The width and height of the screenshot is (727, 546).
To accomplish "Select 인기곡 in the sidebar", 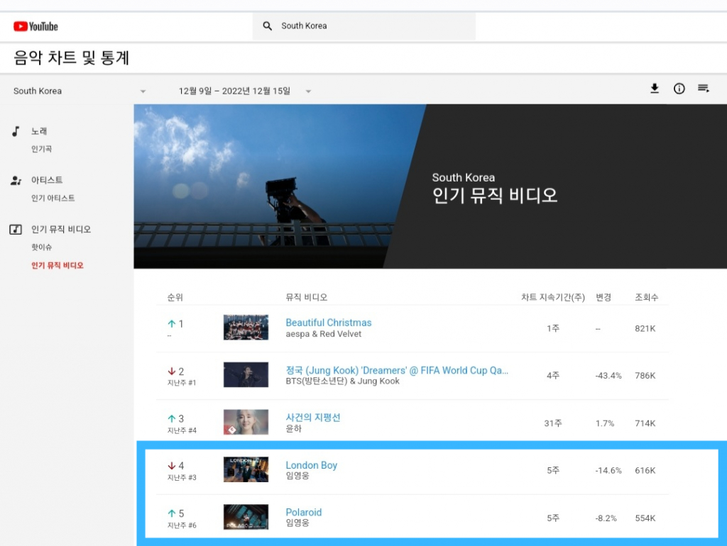I will [x=41, y=149].
